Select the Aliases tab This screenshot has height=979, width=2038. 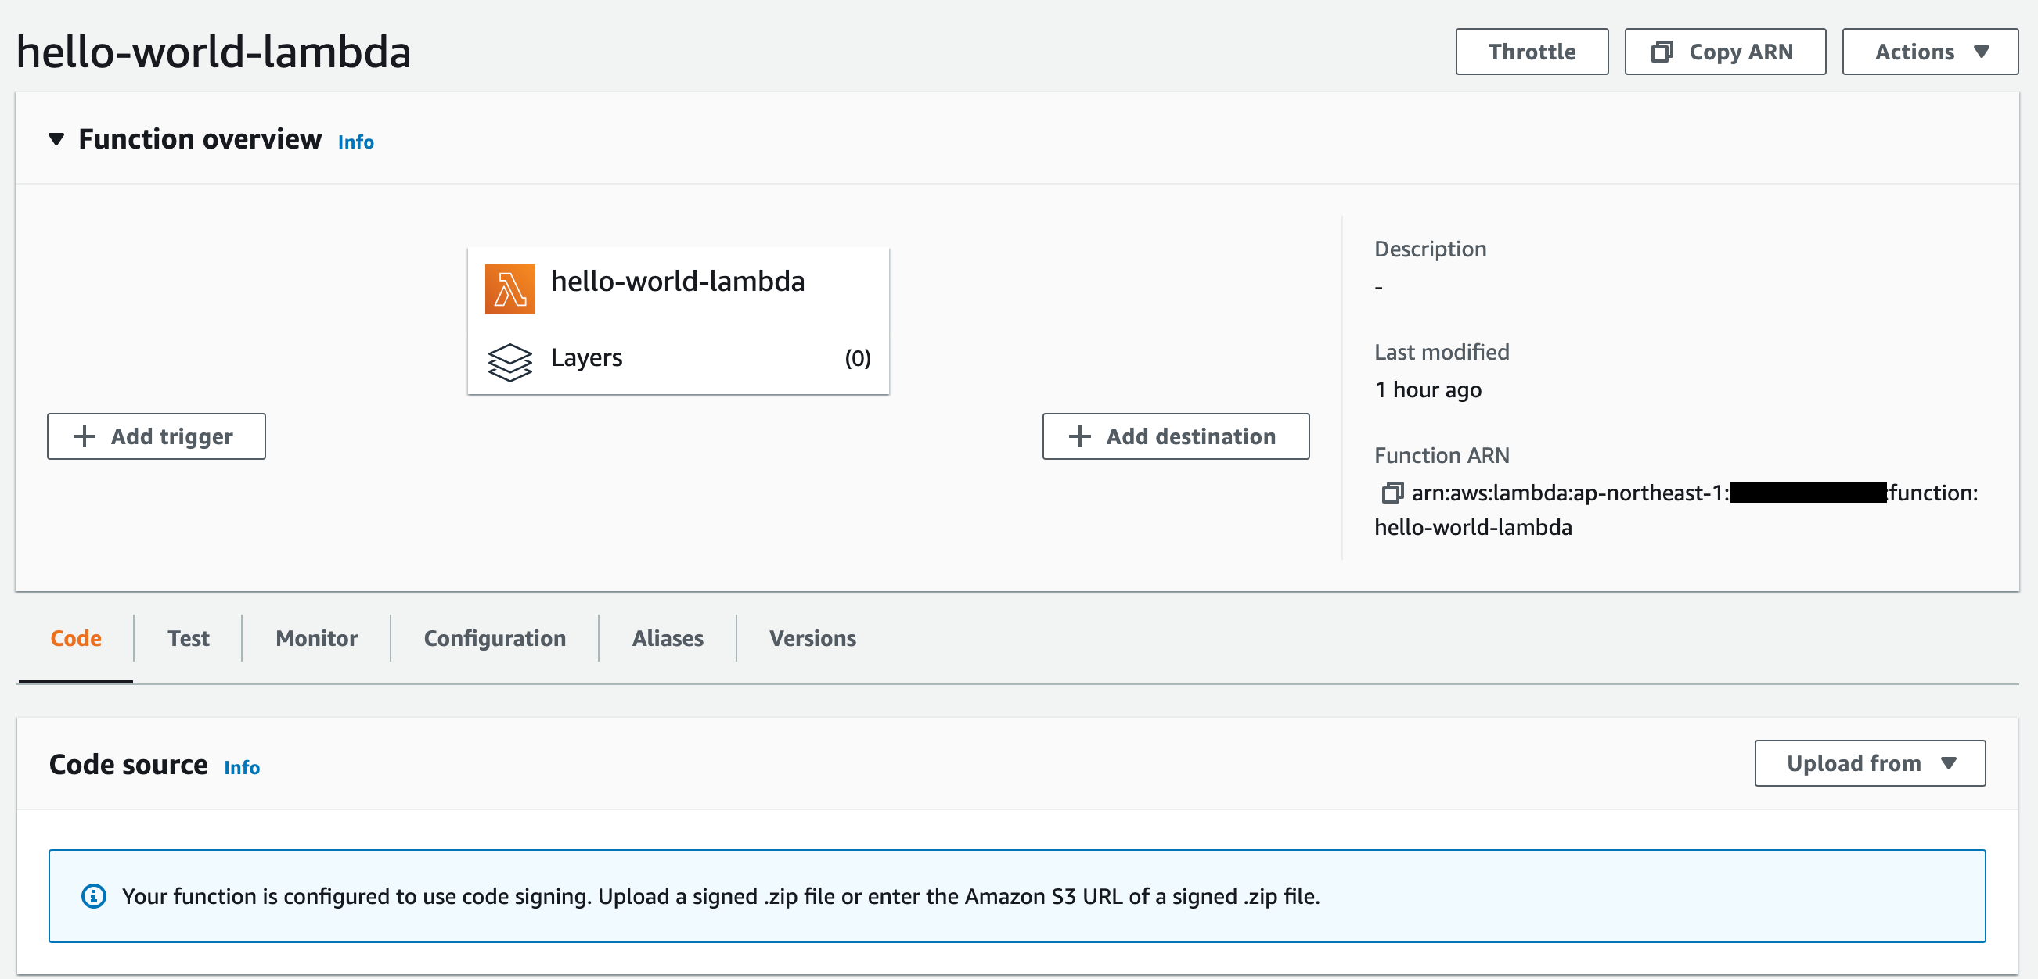[667, 638]
